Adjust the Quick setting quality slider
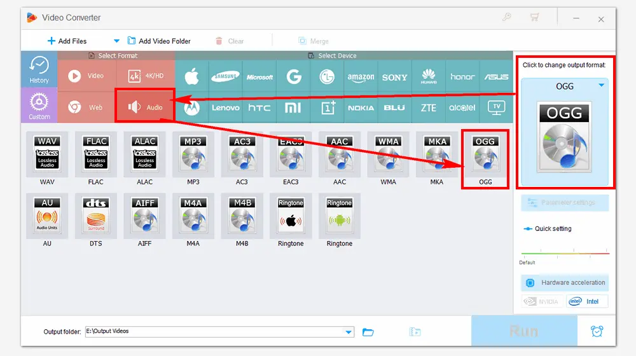This screenshot has width=636, height=356. pos(565,254)
